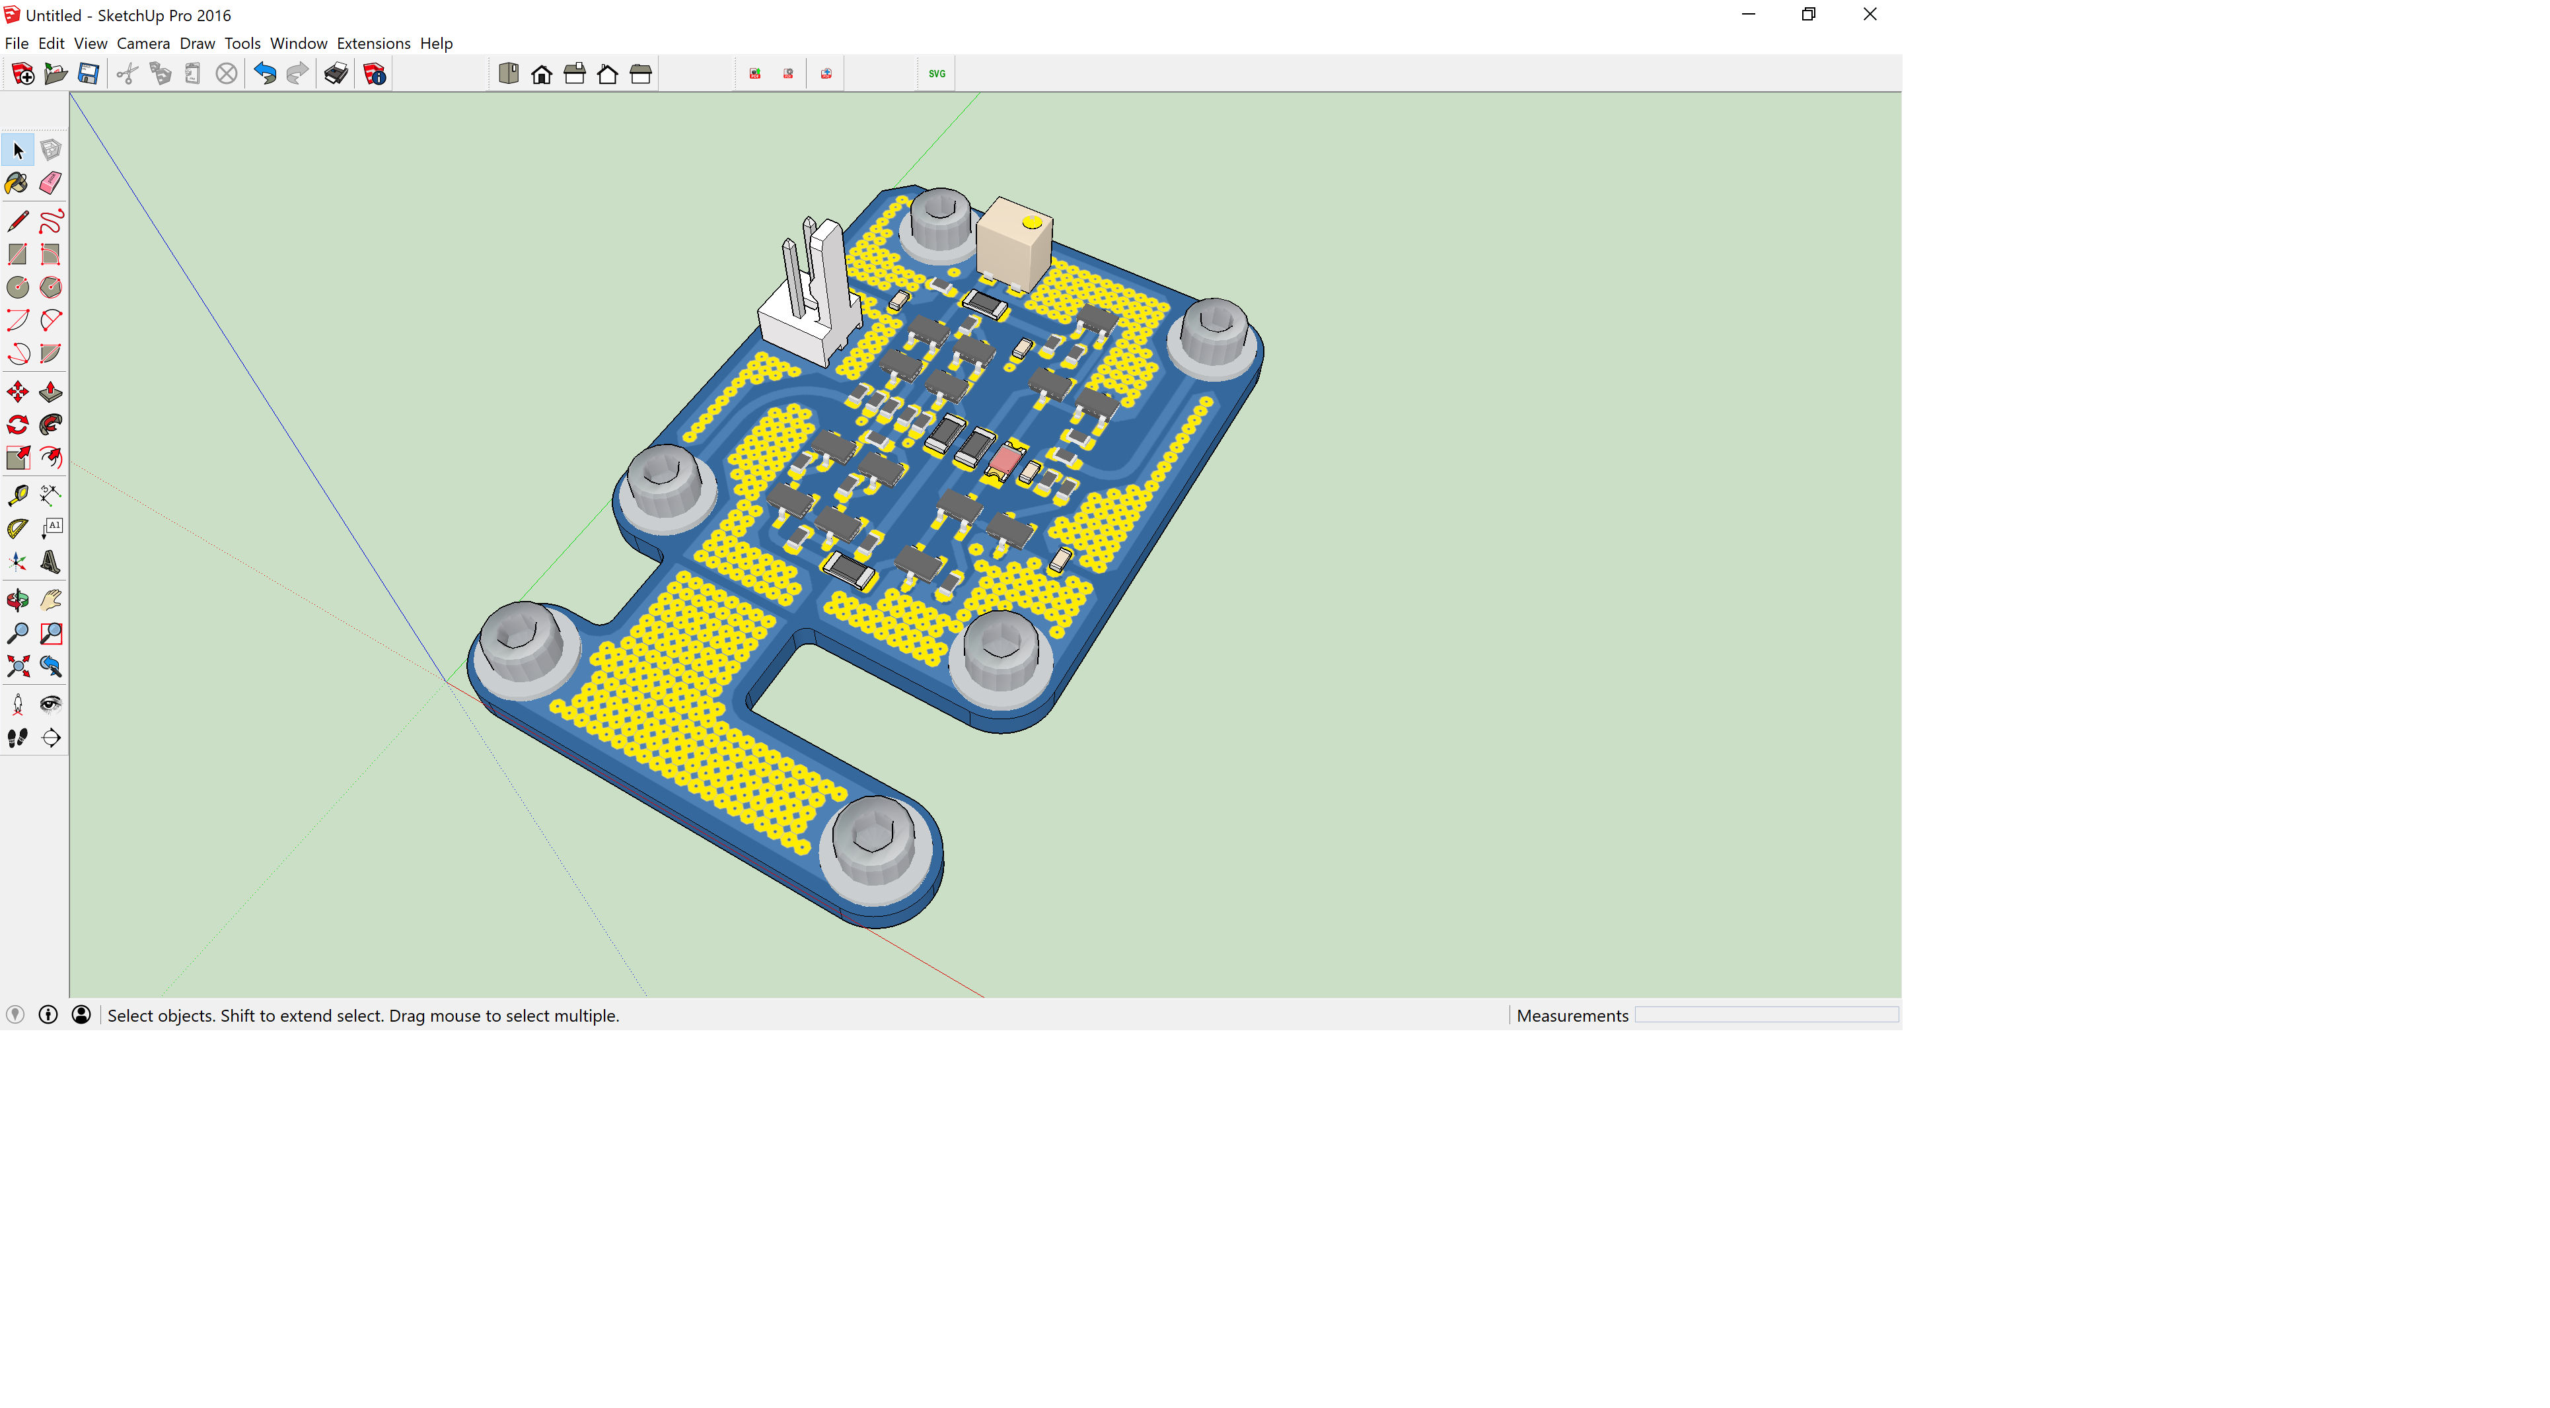Open the Draw menu
The height and width of the screenshot is (1408, 2550).
(197, 44)
